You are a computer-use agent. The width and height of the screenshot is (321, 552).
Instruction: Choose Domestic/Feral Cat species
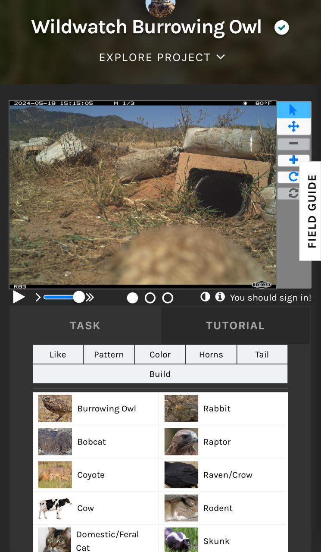click(x=96, y=539)
